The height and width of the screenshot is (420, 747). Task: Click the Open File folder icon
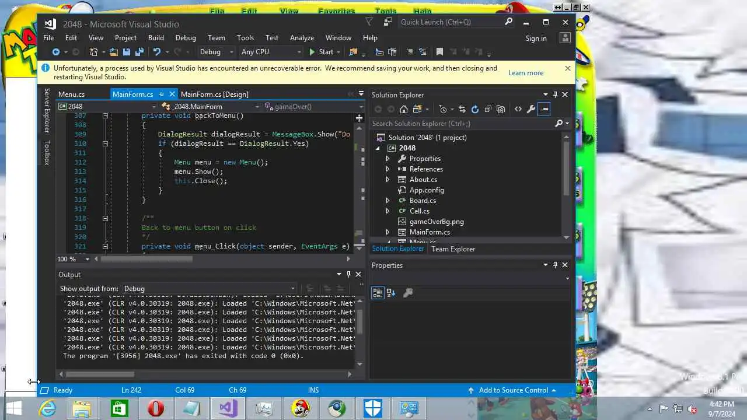point(113,52)
